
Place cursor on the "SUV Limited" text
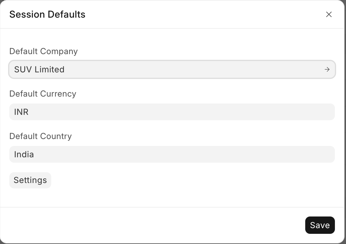[39, 69]
